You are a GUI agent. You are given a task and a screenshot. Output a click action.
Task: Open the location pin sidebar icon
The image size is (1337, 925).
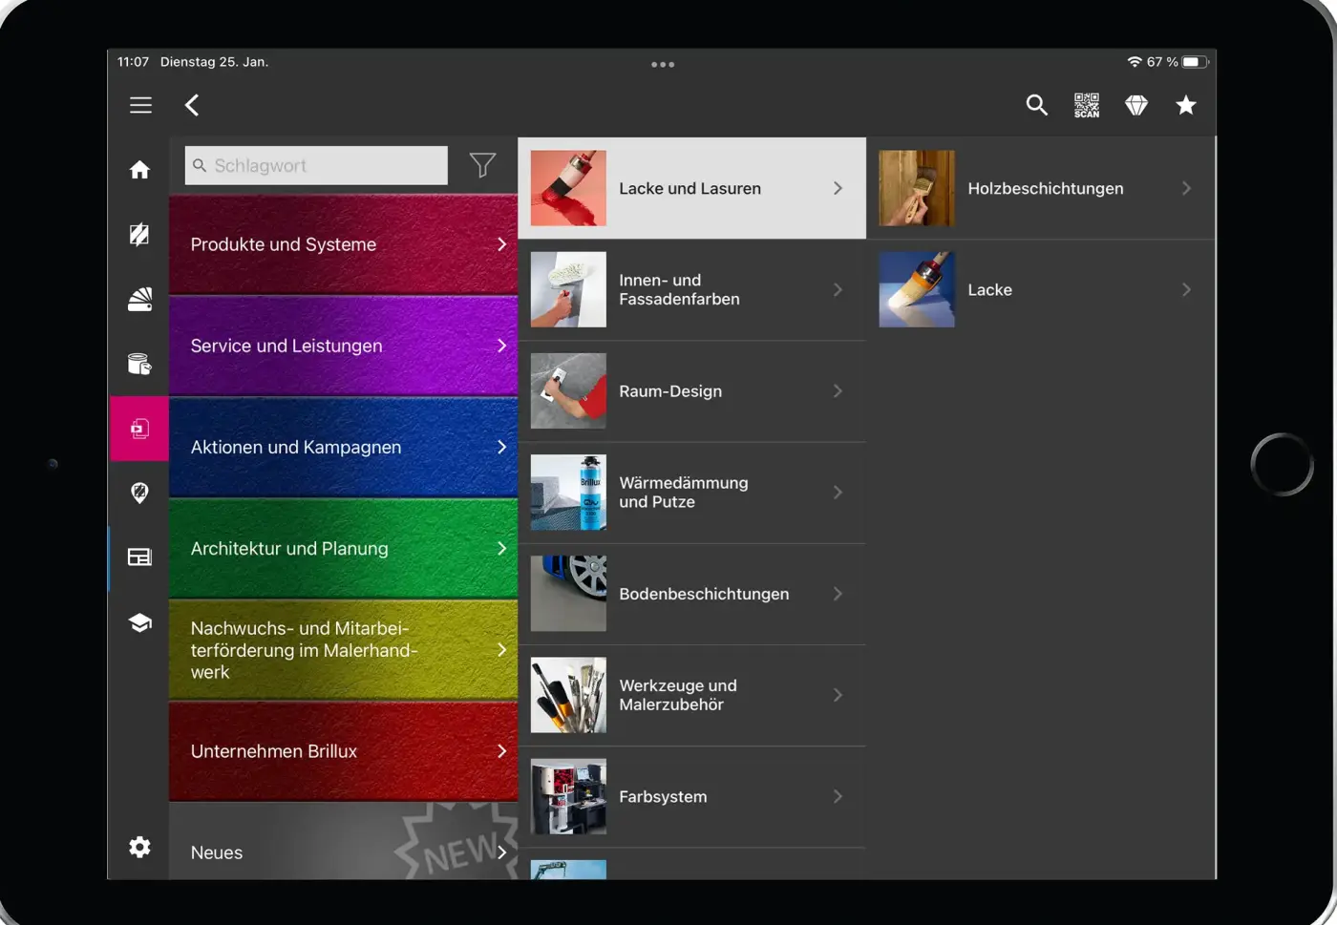pyautogui.click(x=139, y=493)
